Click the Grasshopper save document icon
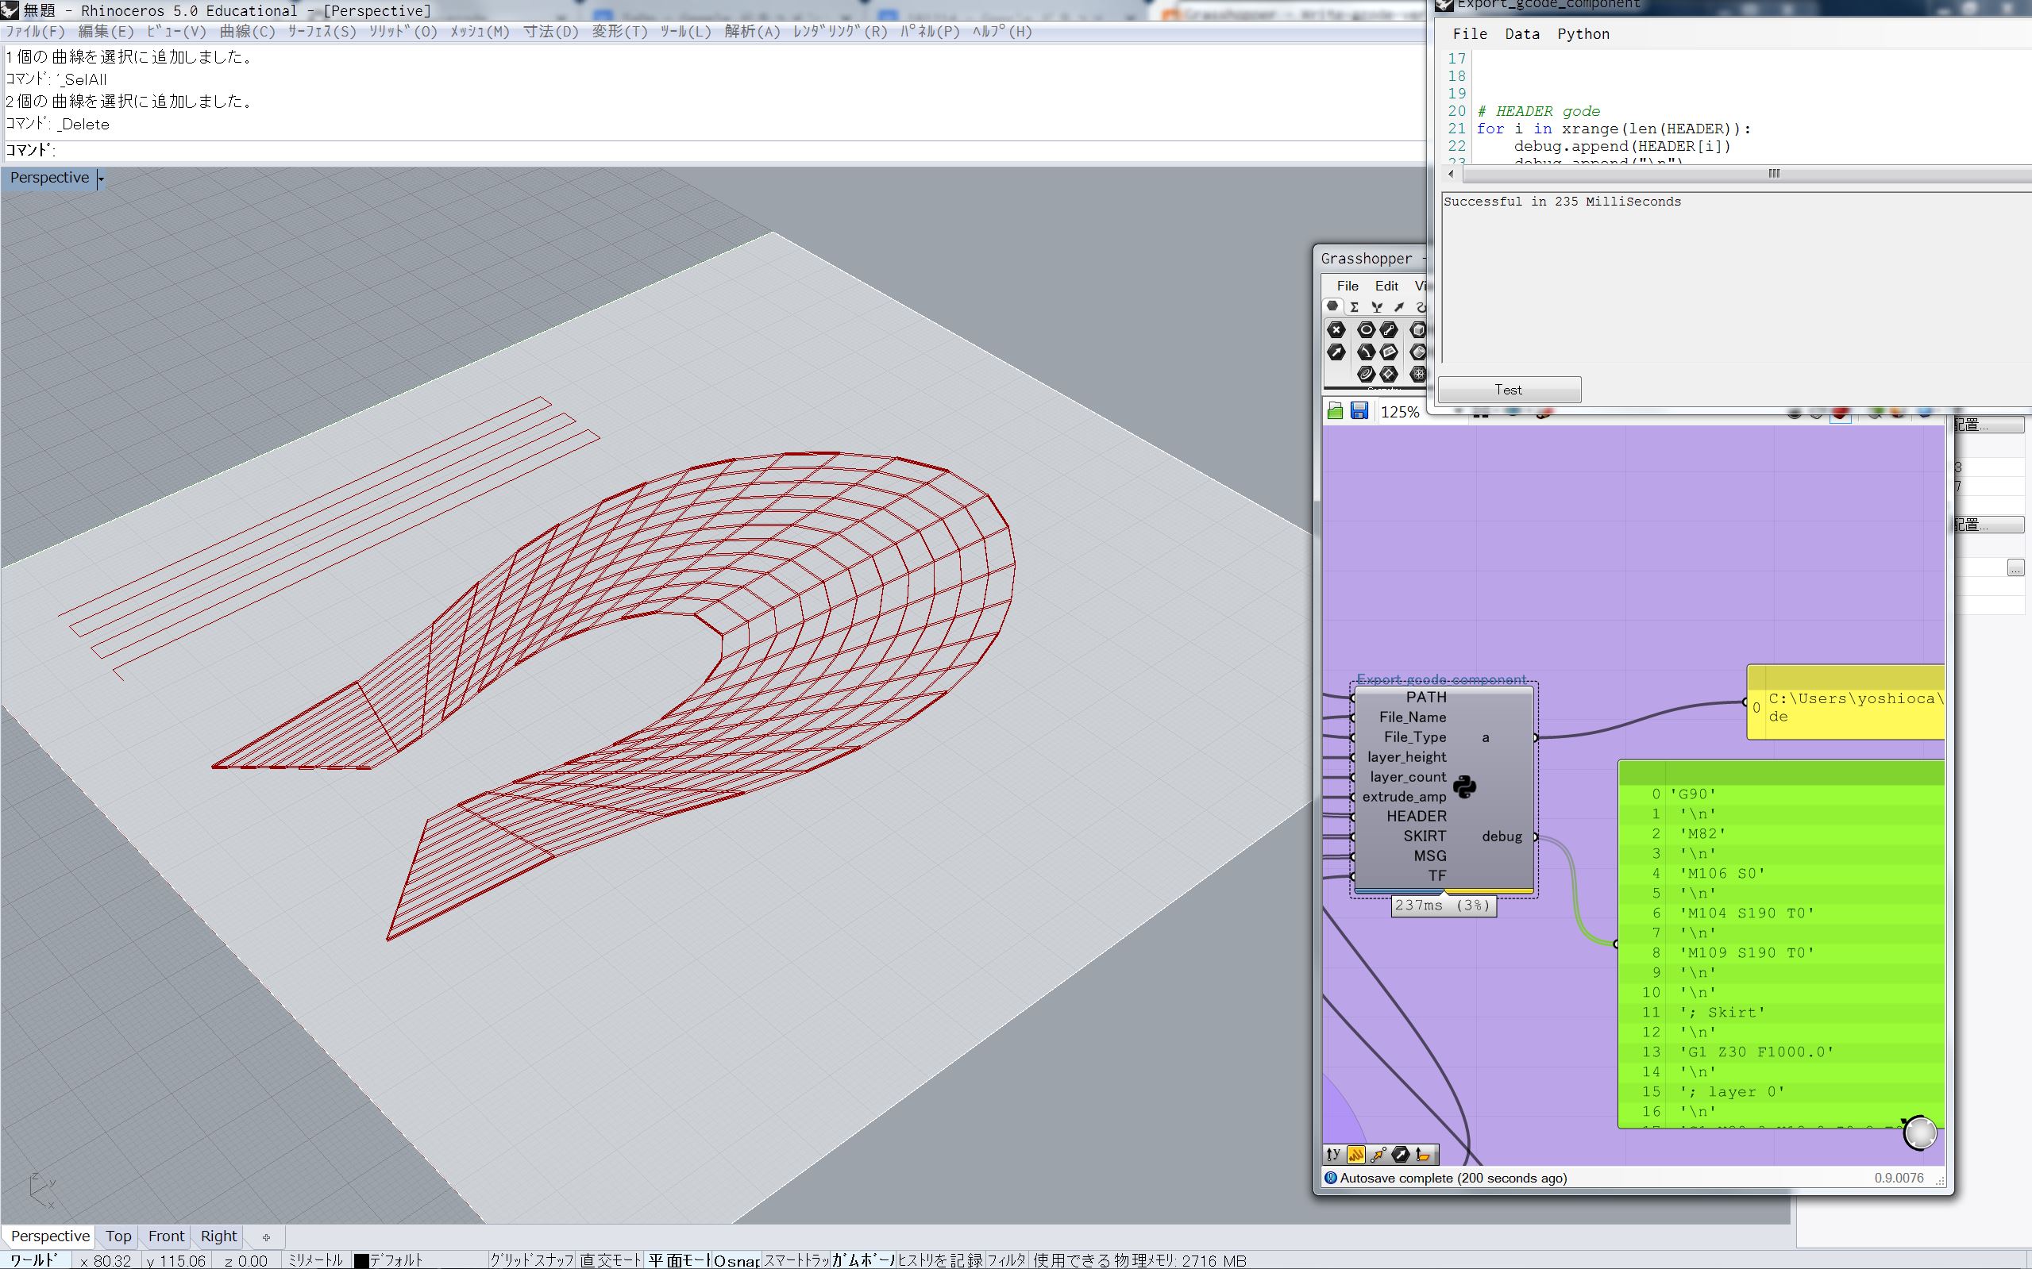Image resolution: width=2032 pixels, height=1269 pixels. tap(1359, 410)
